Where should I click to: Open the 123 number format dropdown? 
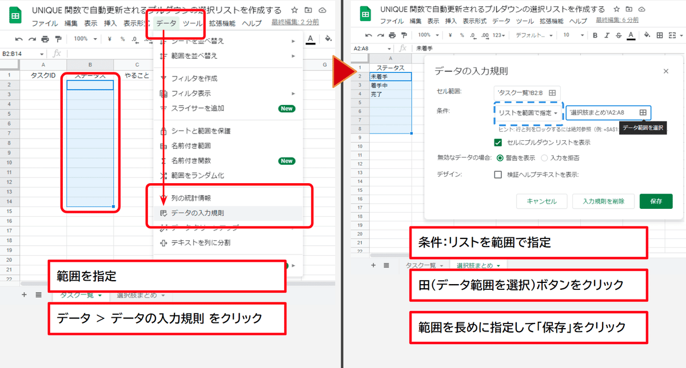pyautogui.click(x=499, y=35)
